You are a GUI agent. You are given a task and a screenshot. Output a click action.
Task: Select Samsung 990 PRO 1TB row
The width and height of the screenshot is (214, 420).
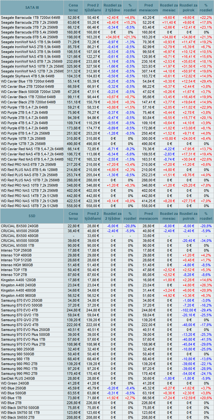click(x=107, y=369)
